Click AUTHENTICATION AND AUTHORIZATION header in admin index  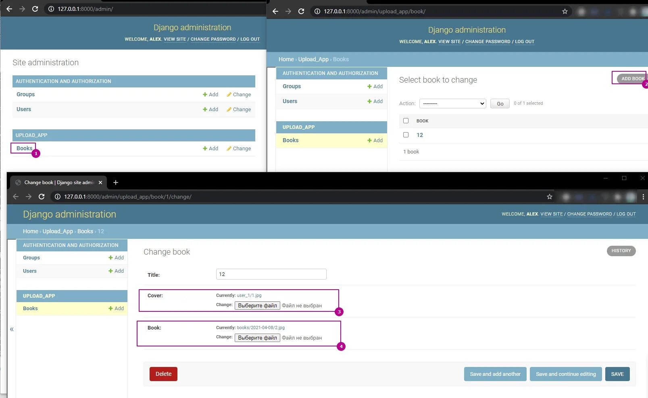click(x=63, y=81)
